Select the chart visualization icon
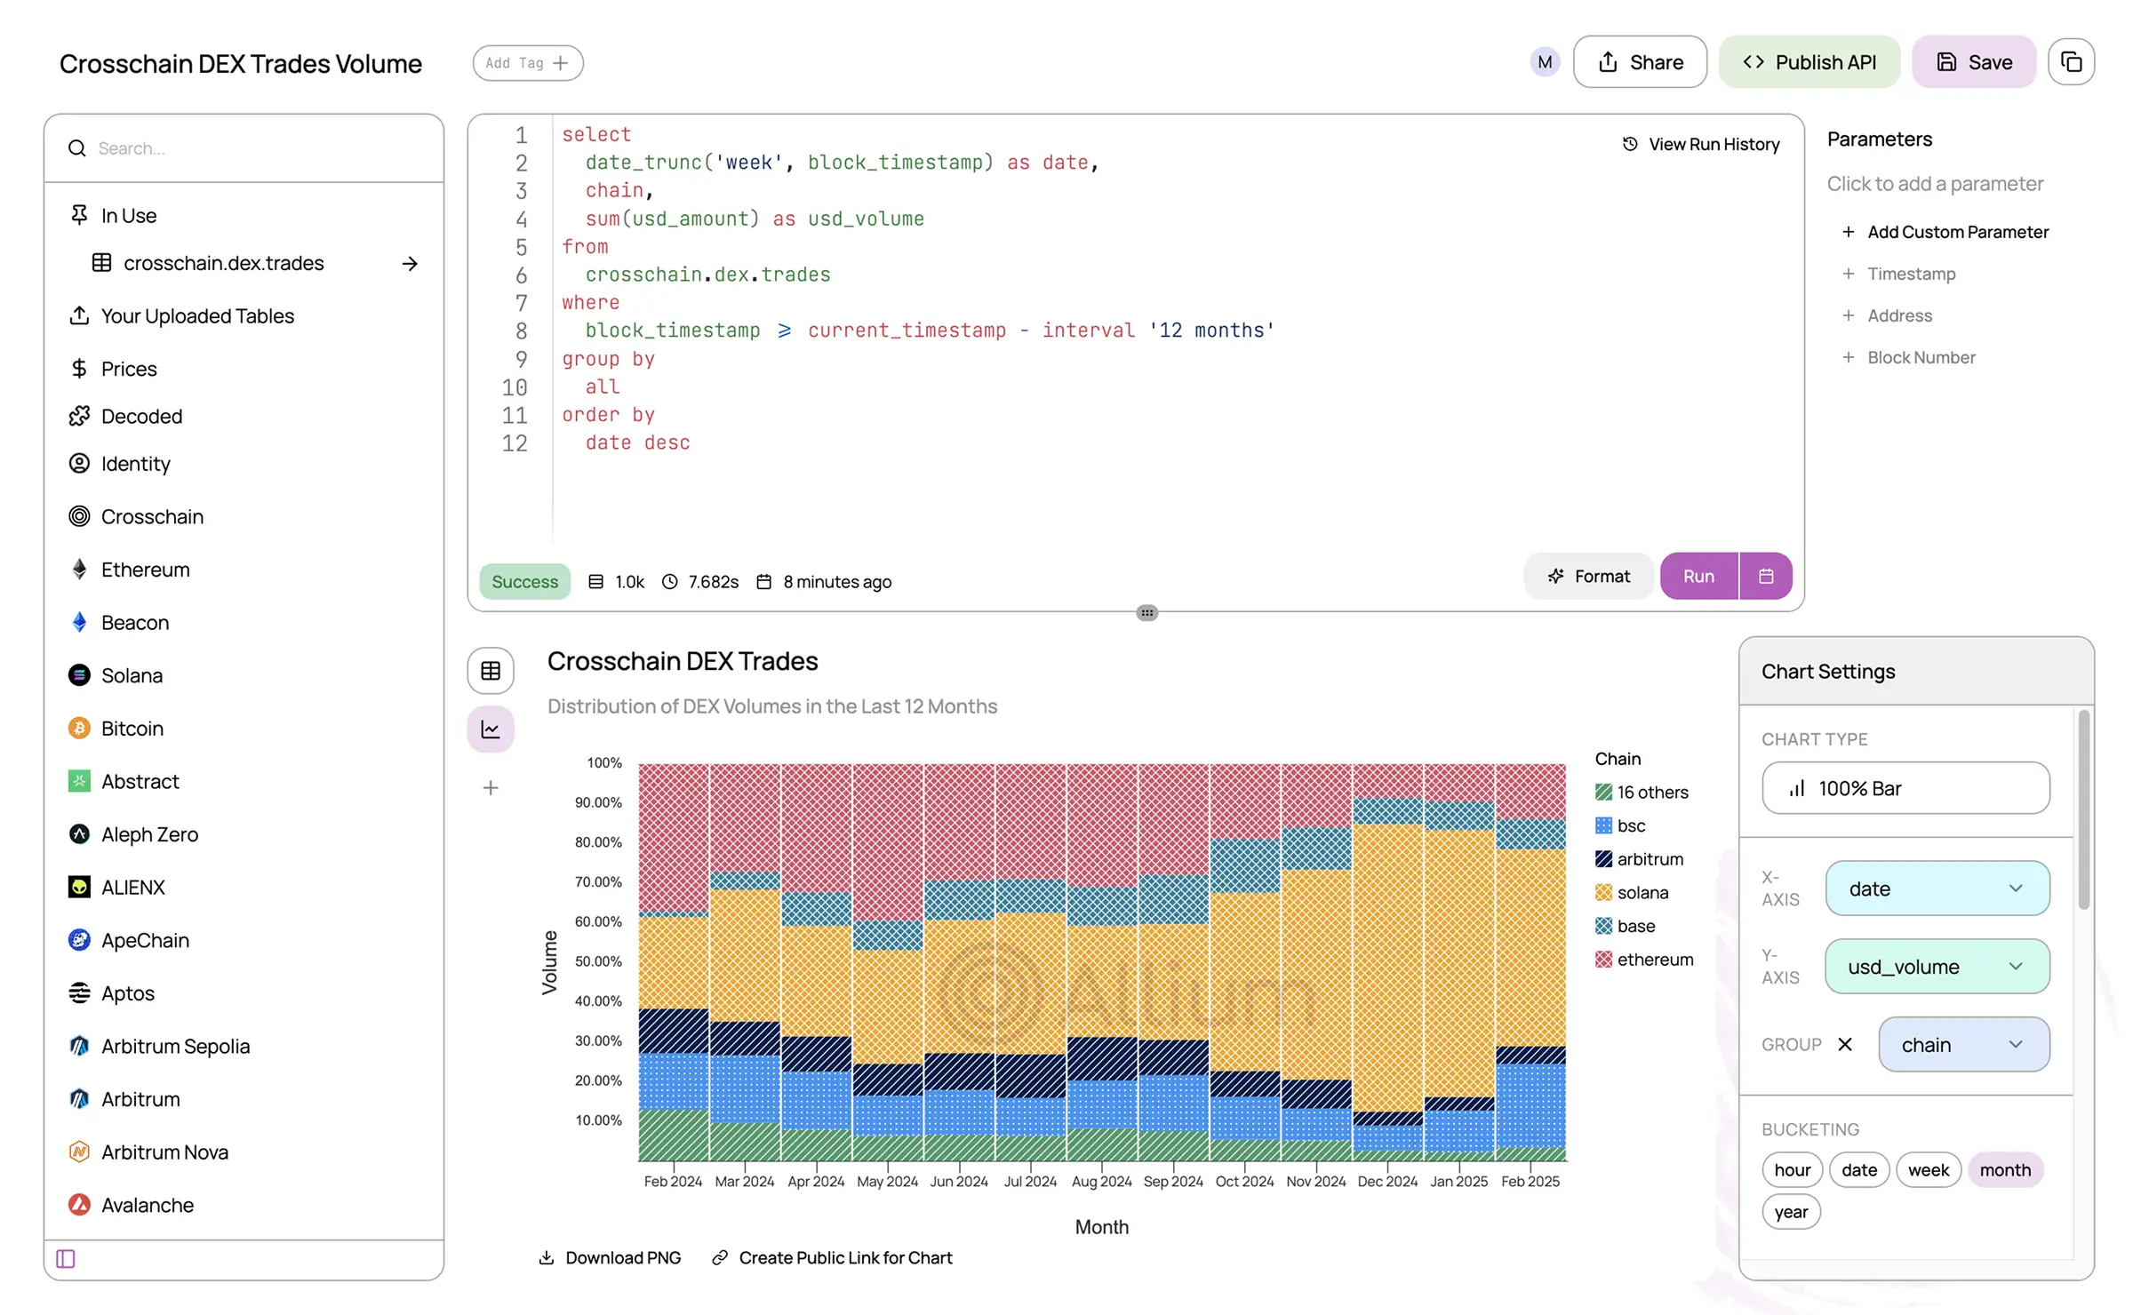This screenshot has height=1315, width=2133. coord(490,729)
